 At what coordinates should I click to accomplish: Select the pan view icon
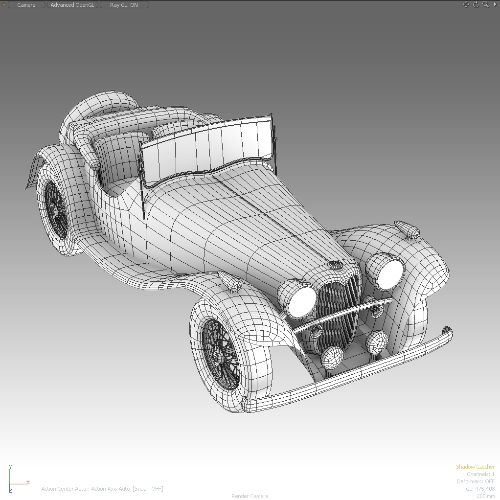[x=466, y=4]
